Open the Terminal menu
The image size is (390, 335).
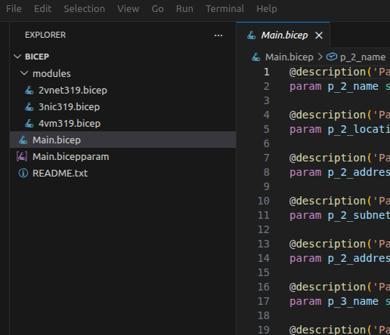coord(224,9)
